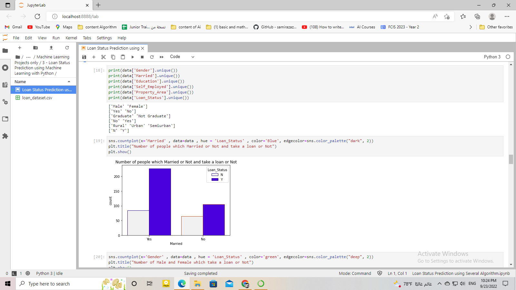Image resolution: width=516 pixels, height=290 pixels.
Task: Restart the kernel
Action: click(x=152, y=57)
